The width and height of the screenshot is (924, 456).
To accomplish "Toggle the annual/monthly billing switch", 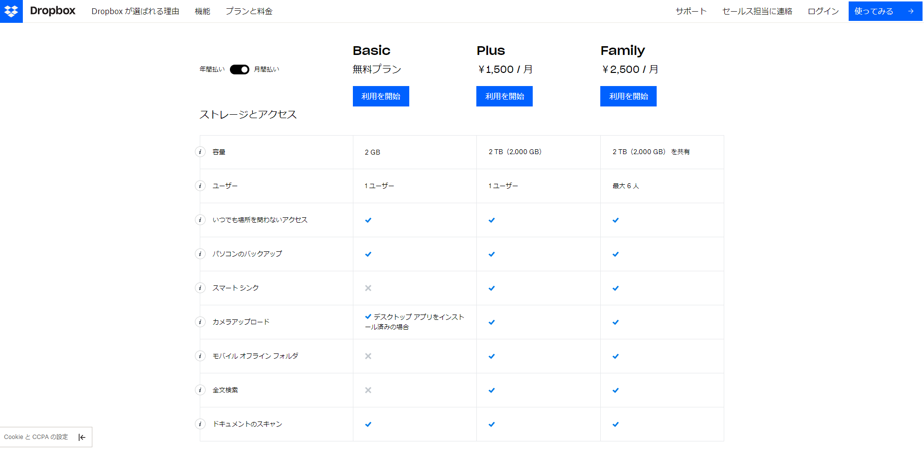I will (240, 70).
